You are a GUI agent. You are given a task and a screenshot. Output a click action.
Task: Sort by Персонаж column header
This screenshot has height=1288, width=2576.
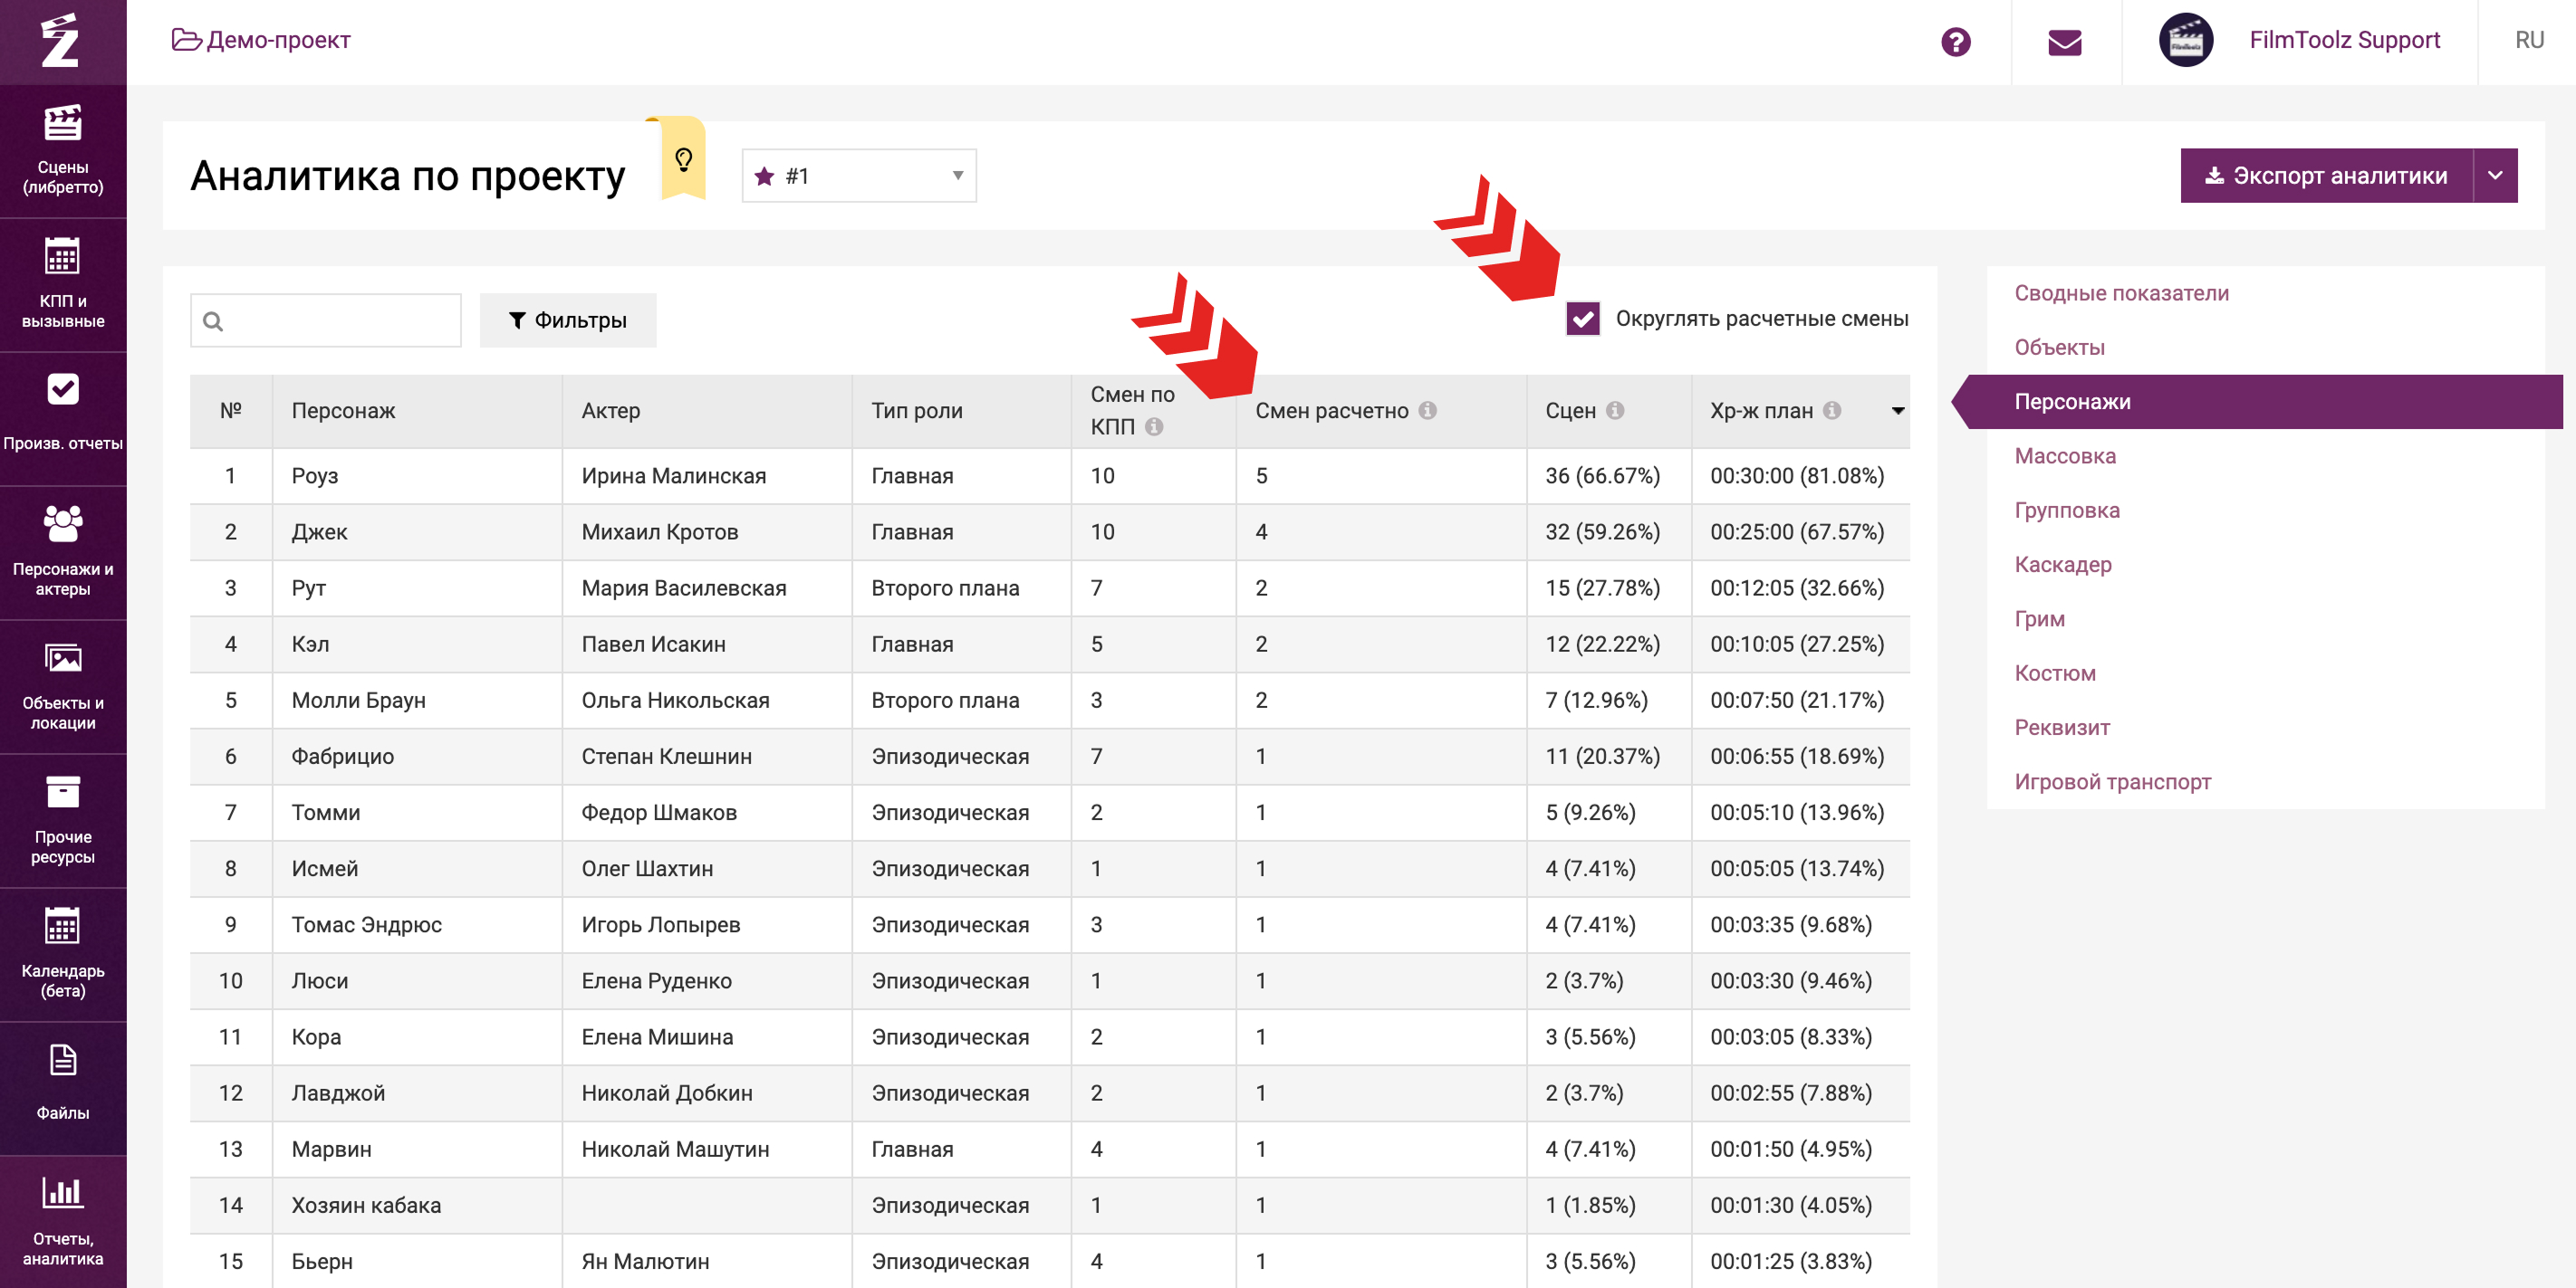[x=343, y=411]
